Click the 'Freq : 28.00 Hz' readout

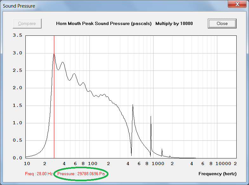[39, 174]
